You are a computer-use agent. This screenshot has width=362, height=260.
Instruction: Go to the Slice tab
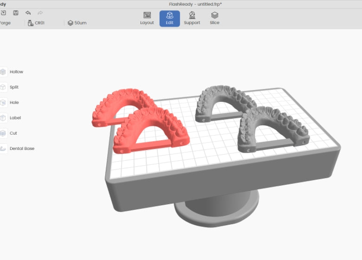214,19
